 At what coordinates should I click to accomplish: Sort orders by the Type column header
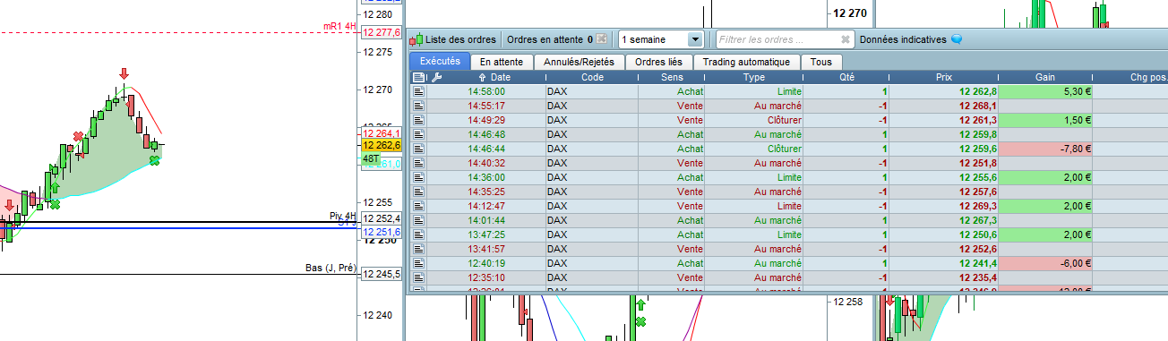pyautogui.click(x=753, y=78)
